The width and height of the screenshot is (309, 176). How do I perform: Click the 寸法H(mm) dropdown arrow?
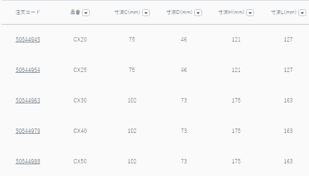pyautogui.click(x=250, y=13)
